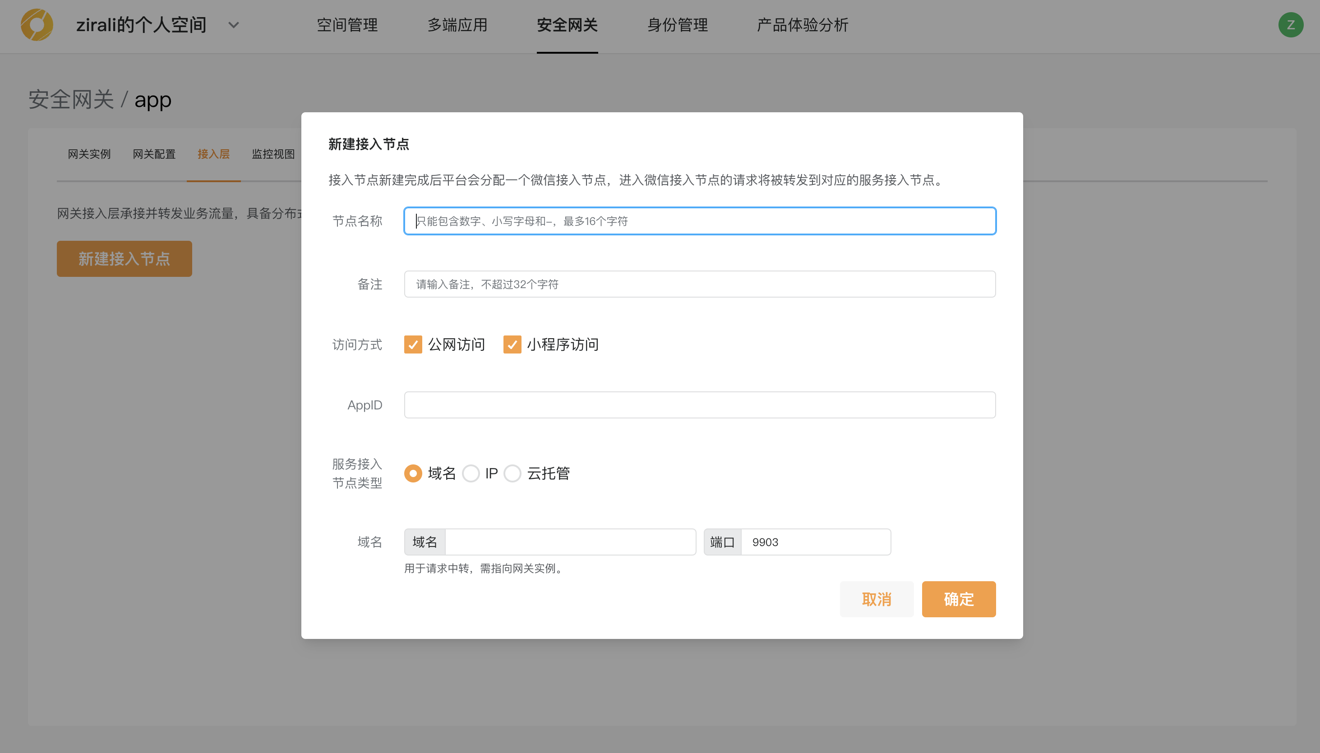This screenshot has width=1320, height=753.
Task: Open the green Z user avatar
Action: click(1291, 25)
